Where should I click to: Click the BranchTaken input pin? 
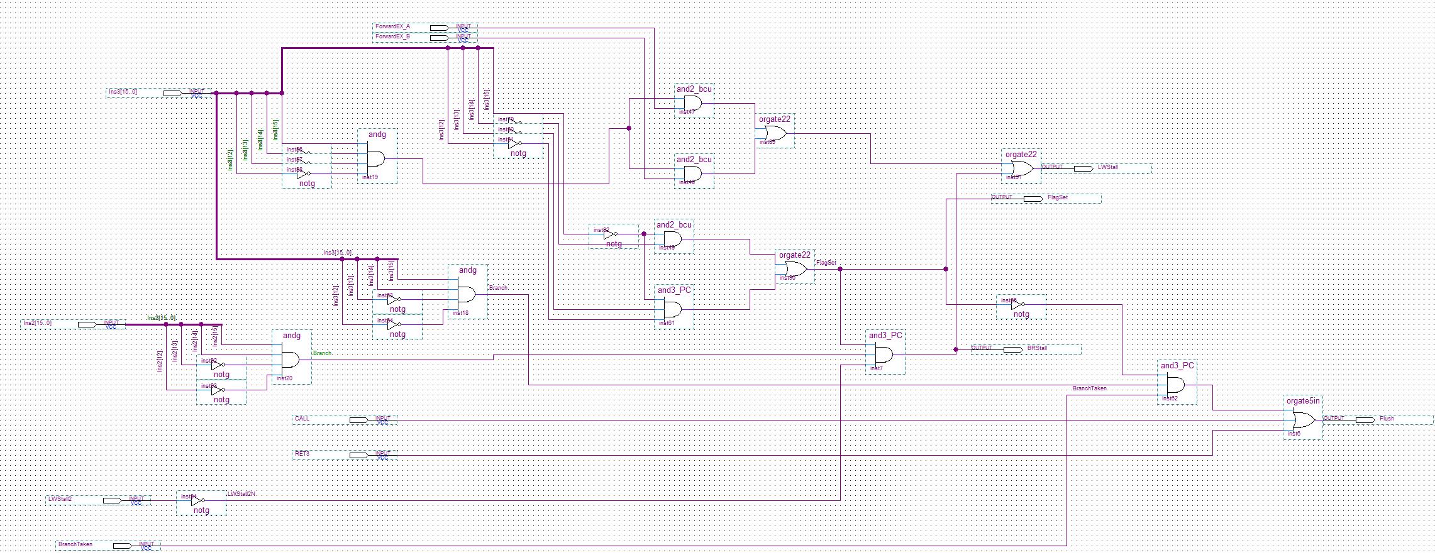pos(122,546)
